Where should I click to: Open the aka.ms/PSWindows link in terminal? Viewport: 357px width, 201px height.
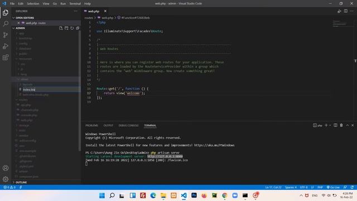click(214, 145)
